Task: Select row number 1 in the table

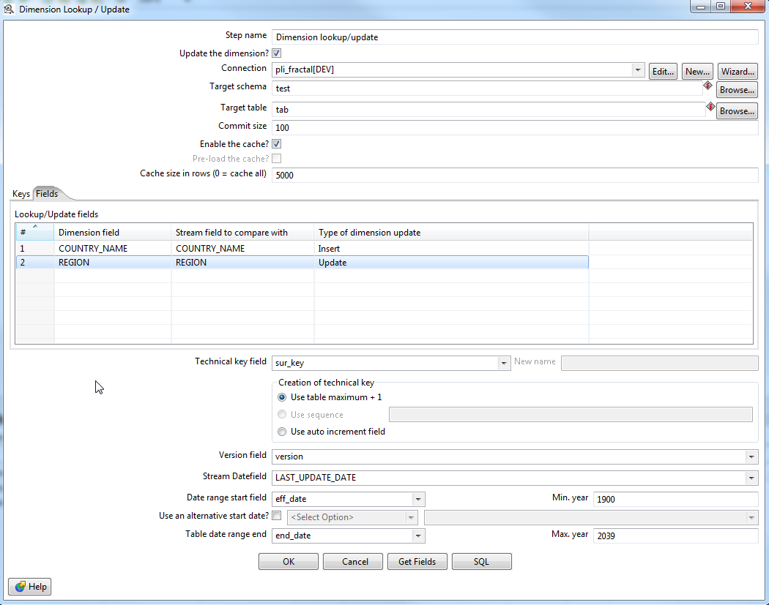Action: 34,249
